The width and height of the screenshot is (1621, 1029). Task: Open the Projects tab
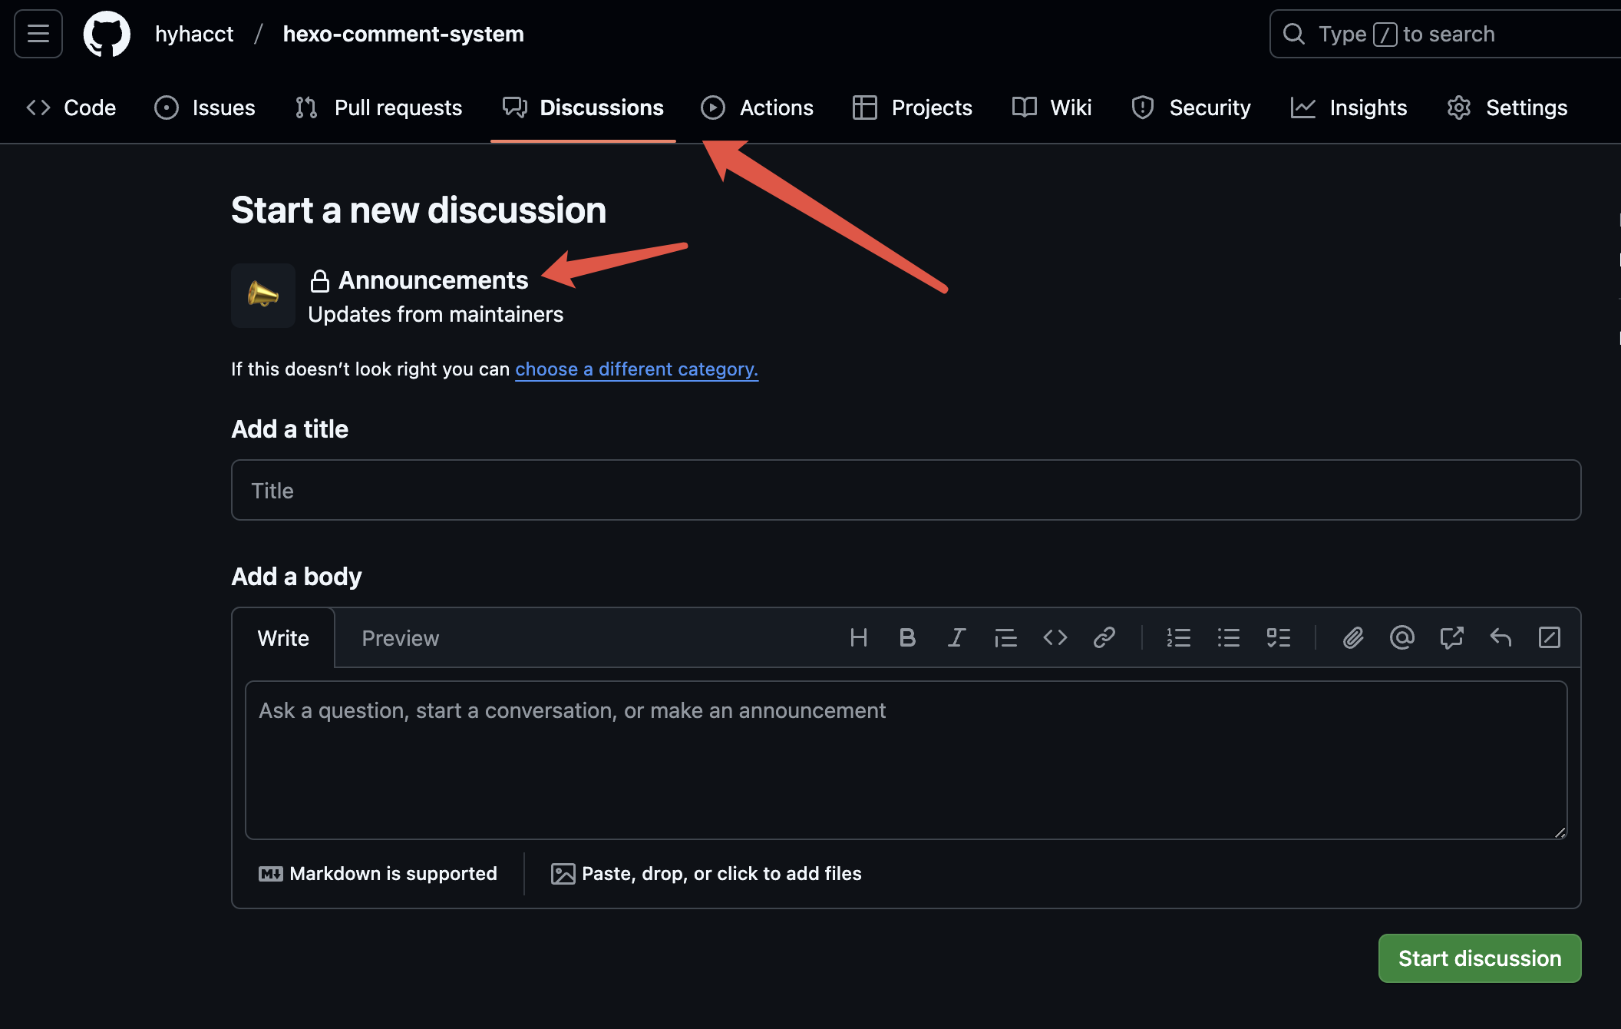[x=913, y=108]
